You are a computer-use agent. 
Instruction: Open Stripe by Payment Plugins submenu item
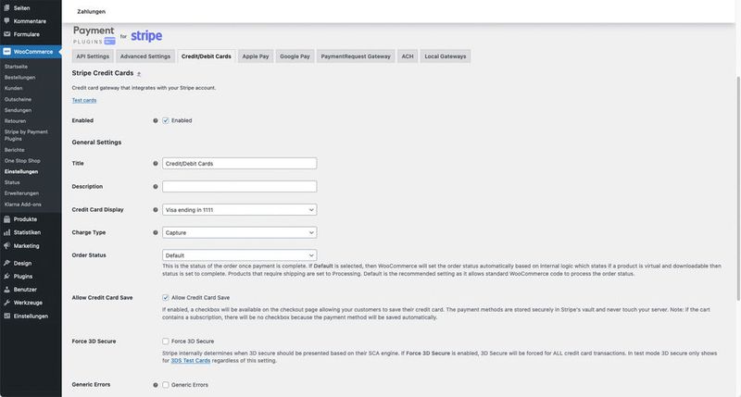[x=26, y=135]
